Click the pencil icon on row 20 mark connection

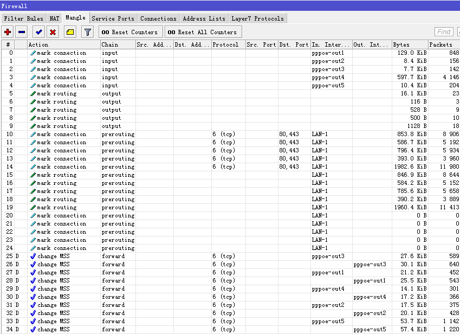[x=33, y=215]
